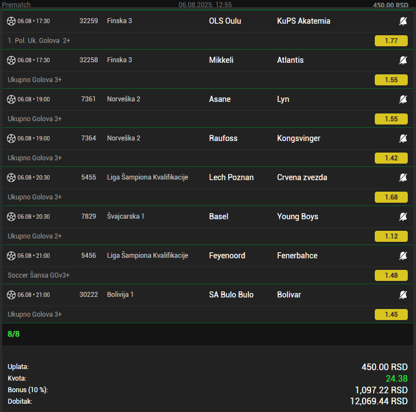
Task: Click the 1.77 odds badge
Action: pos(391,41)
